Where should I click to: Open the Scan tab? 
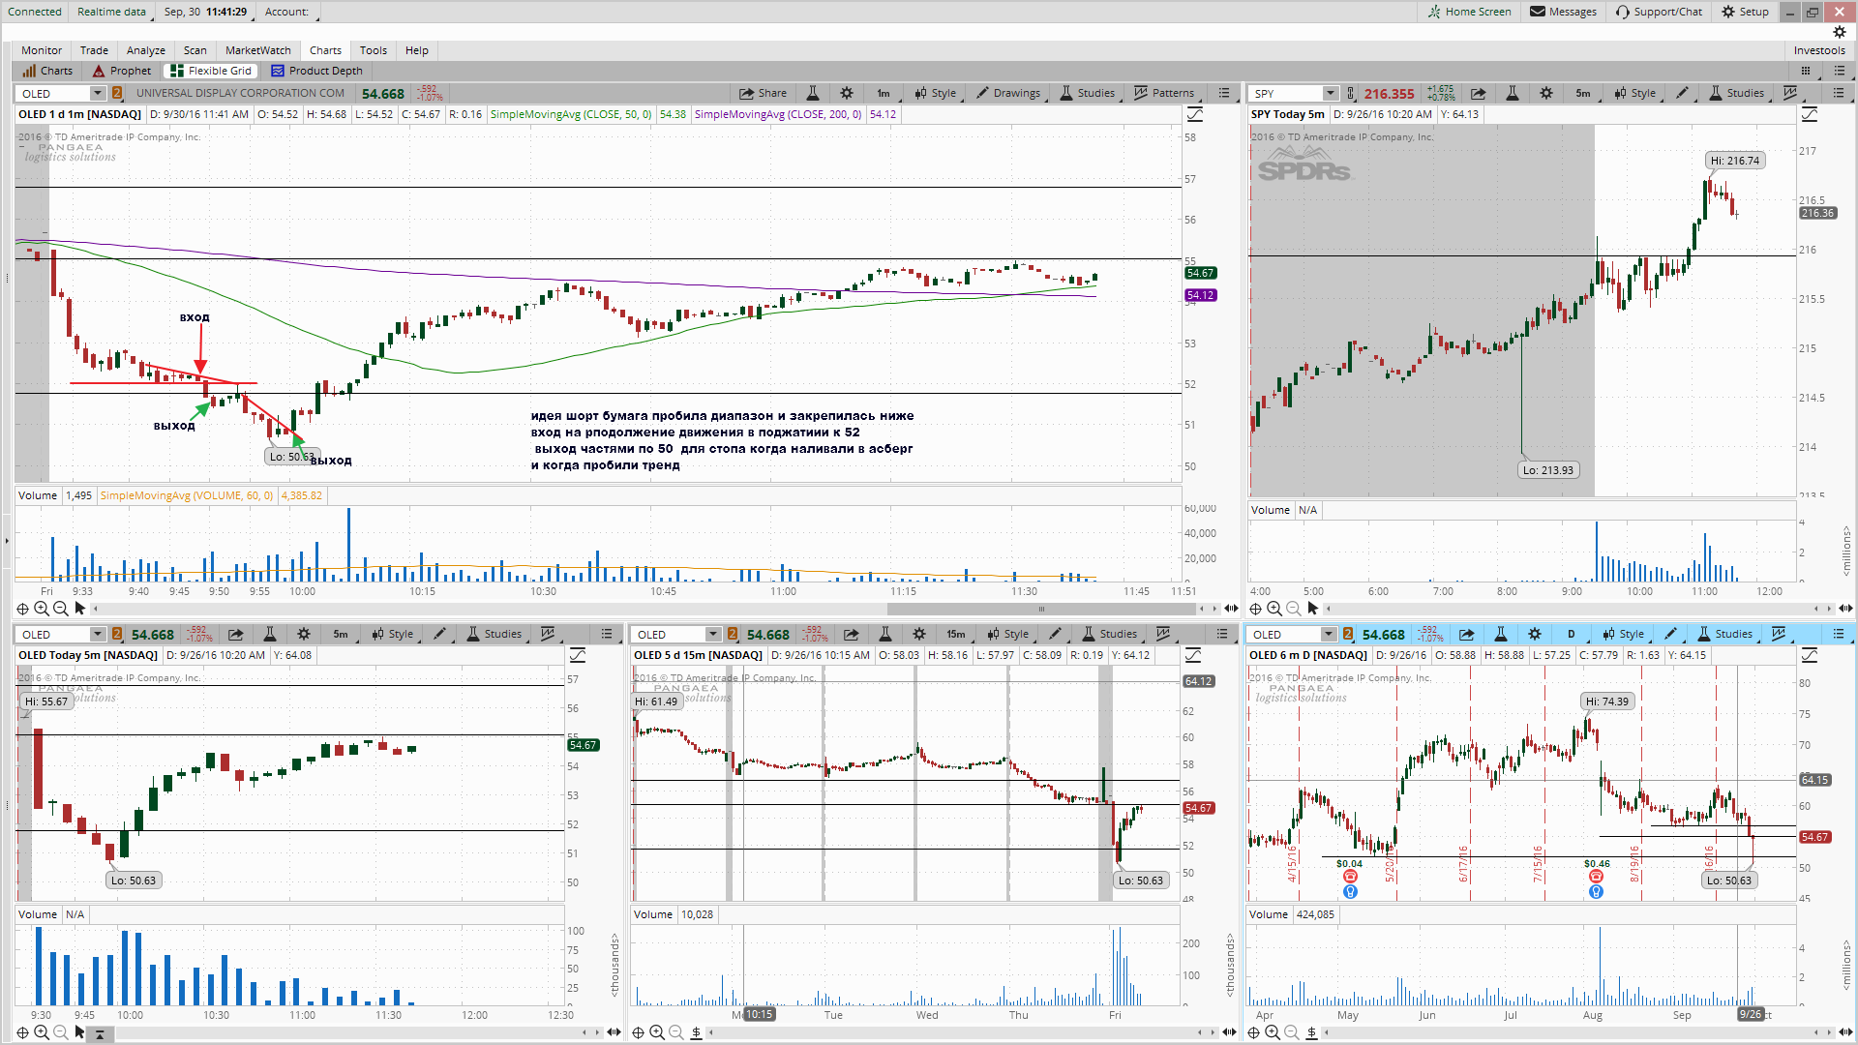(x=195, y=50)
